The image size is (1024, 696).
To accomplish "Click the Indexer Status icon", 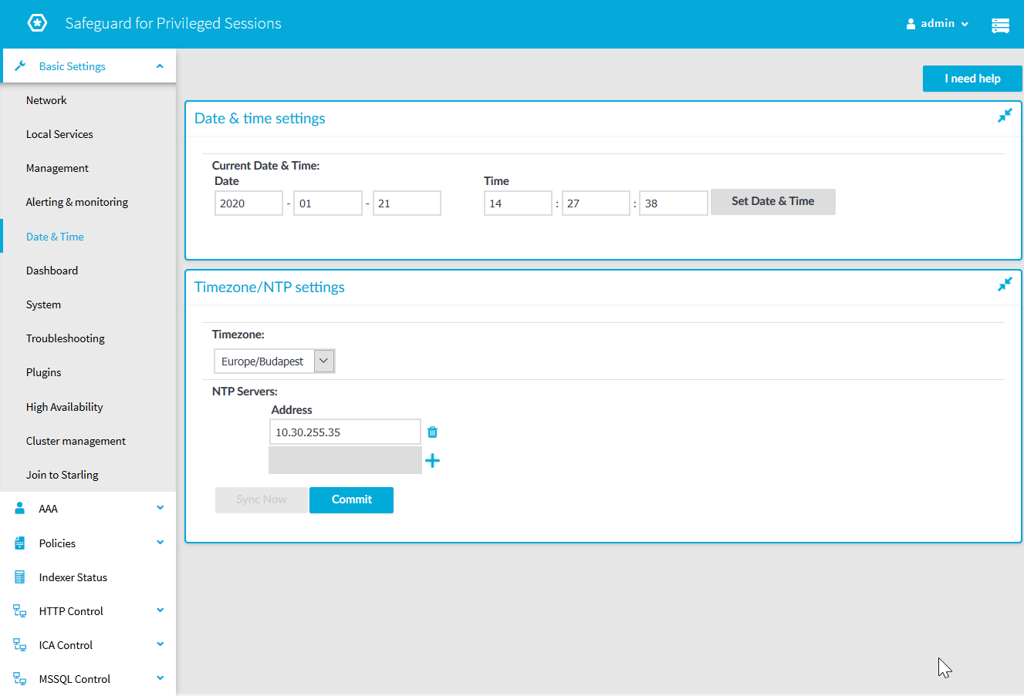I will click(20, 577).
